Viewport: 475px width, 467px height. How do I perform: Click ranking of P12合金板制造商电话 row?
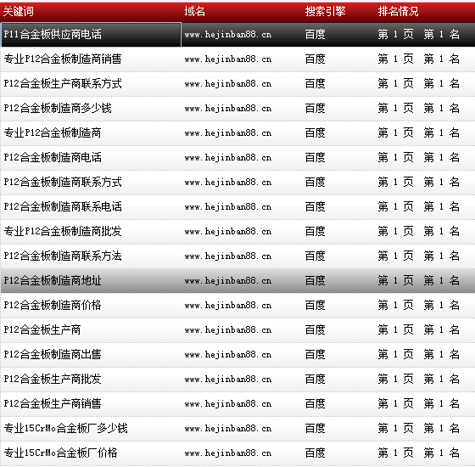(x=419, y=157)
